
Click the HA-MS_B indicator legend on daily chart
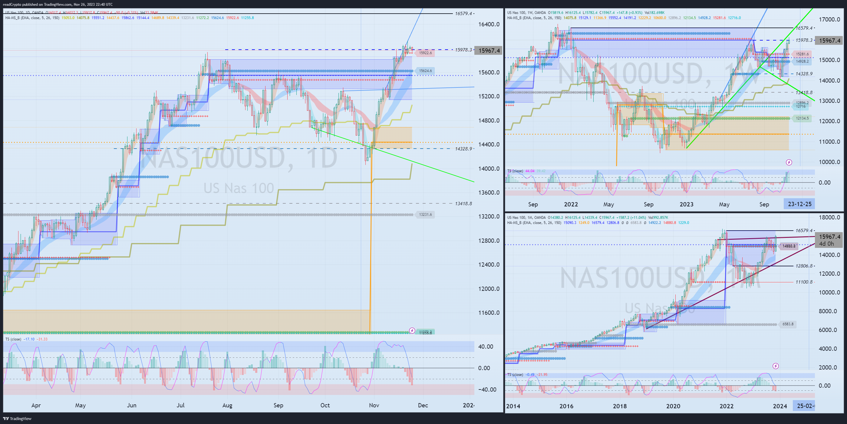click(x=32, y=18)
